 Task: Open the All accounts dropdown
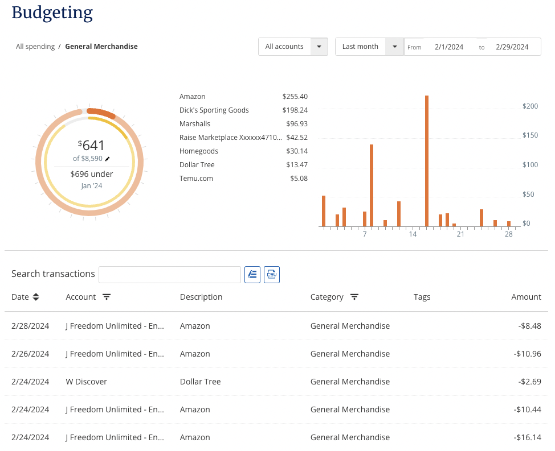click(293, 47)
